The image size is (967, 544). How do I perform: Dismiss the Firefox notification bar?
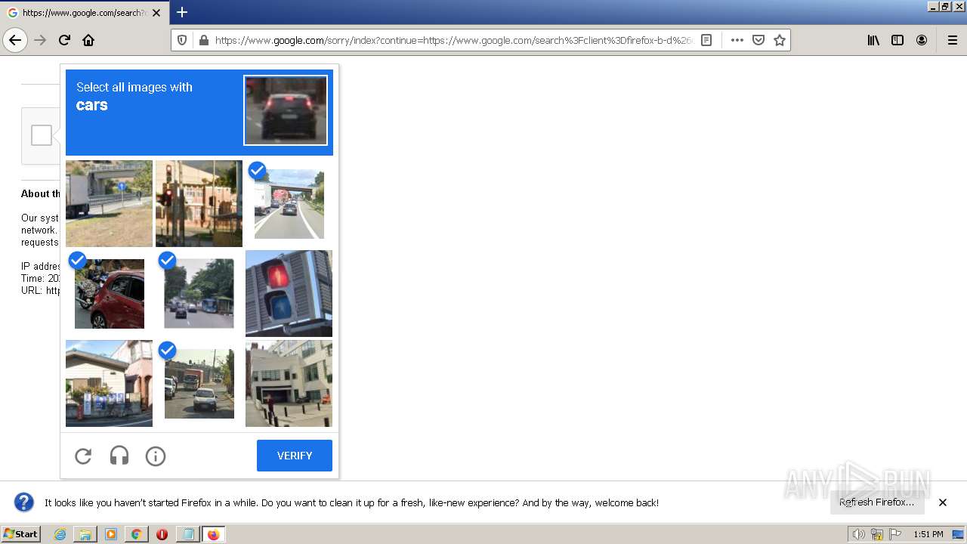[943, 502]
